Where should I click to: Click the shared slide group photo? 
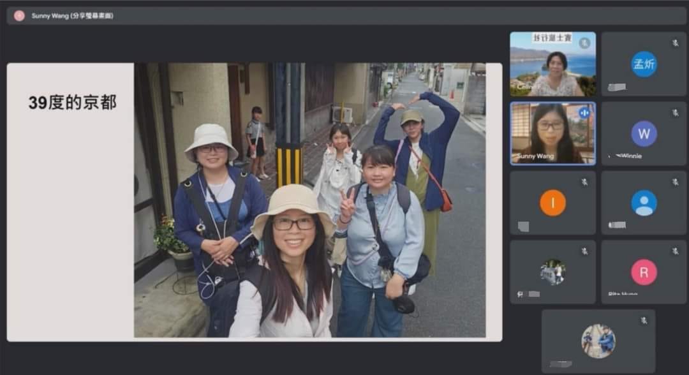click(x=309, y=200)
